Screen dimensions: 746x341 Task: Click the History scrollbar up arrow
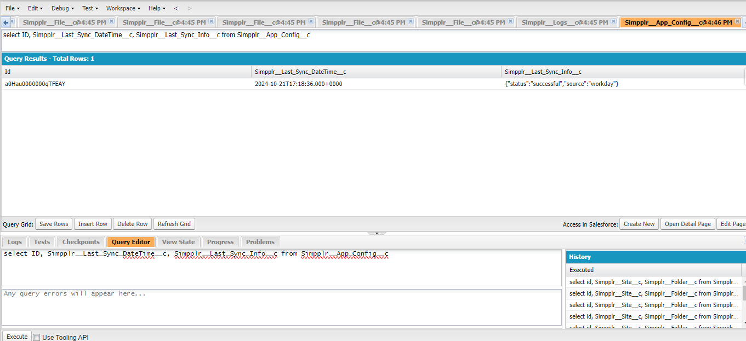click(x=744, y=280)
